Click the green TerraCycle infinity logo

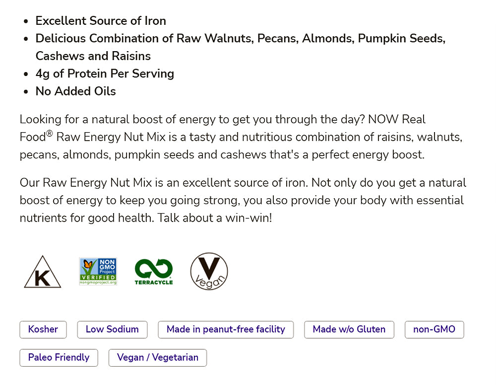tap(154, 271)
